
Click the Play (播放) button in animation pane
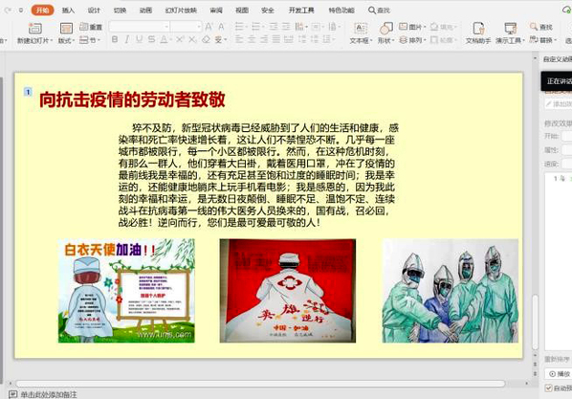560,374
